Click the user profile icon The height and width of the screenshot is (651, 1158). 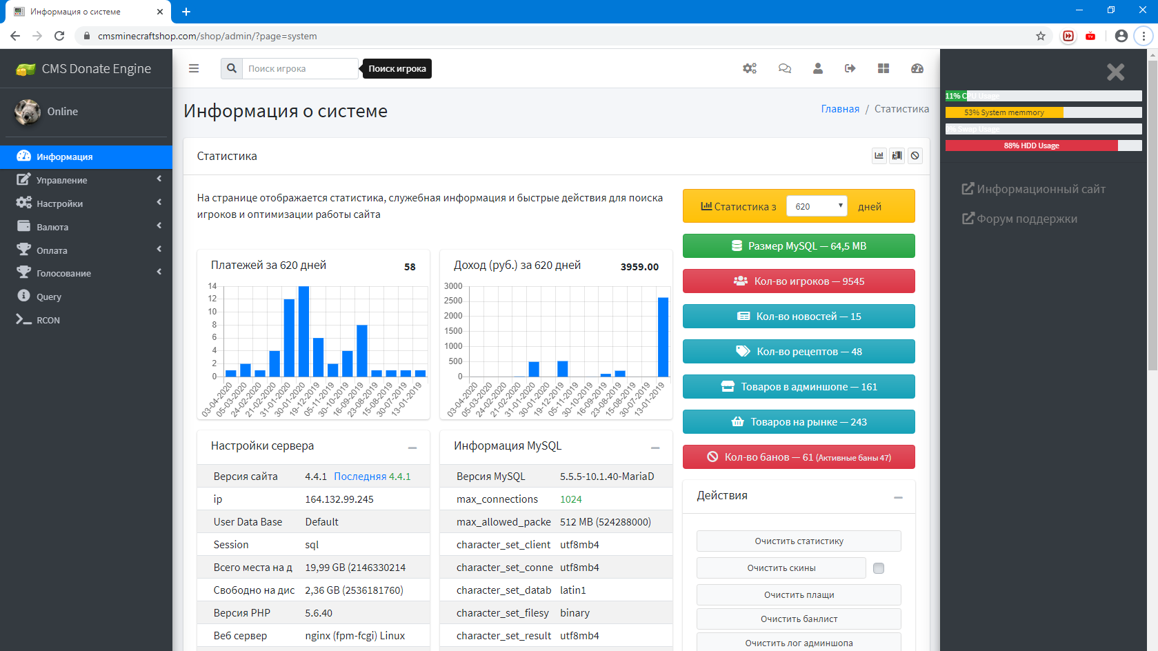tap(817, 68)
